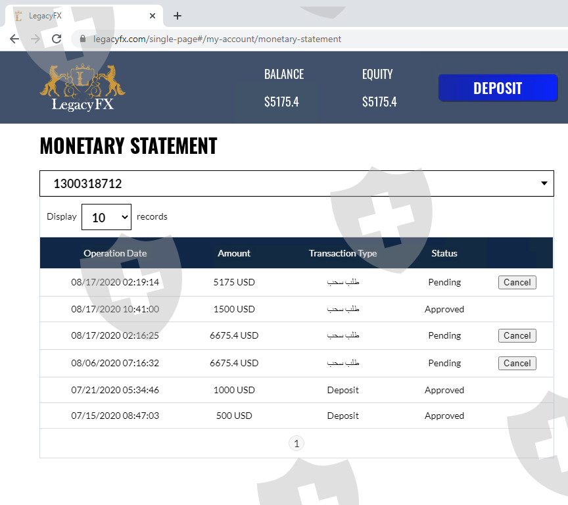Reload the page with refresh icon

tap(57, 39)
